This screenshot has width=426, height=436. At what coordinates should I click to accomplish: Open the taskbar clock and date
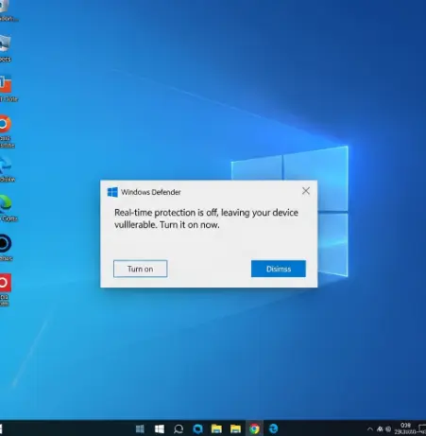(x=405, y=428)
